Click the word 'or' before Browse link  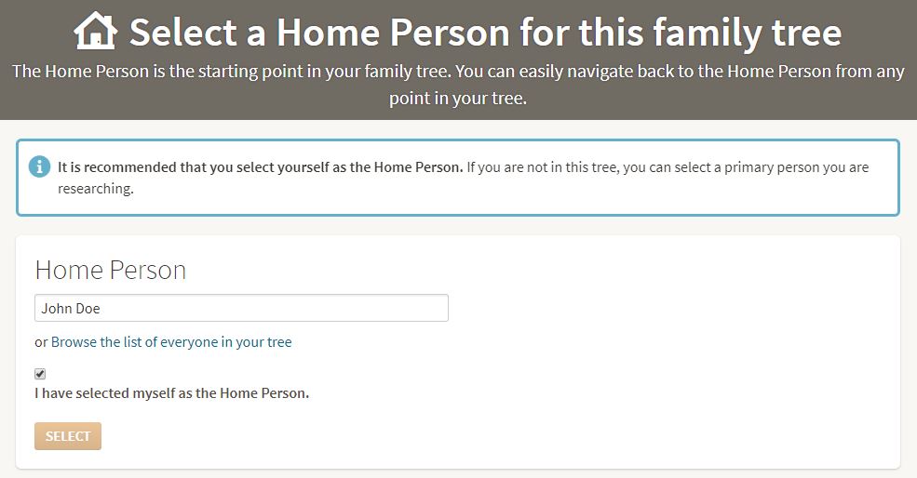(41, 342)
